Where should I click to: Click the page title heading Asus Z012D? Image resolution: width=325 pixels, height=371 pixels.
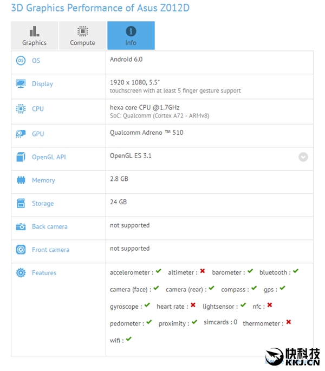97,8
